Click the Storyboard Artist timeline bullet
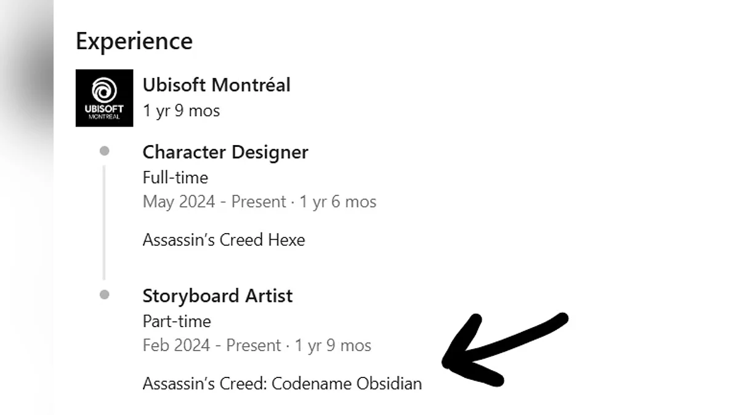739x415 pixels. [105, 295]
